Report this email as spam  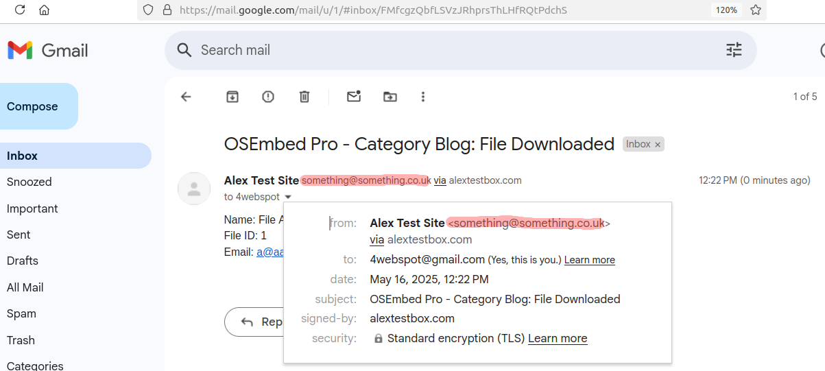[x=268, y=97]
